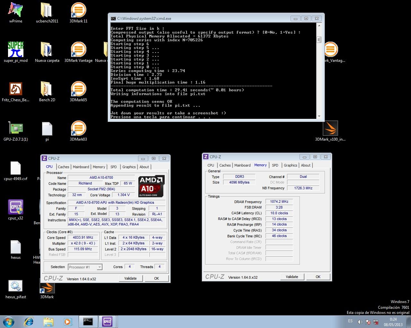Open SPD tab in right CPU-Z
The height and width of the screenshot is (328, 411).
(x=275, y=165)
